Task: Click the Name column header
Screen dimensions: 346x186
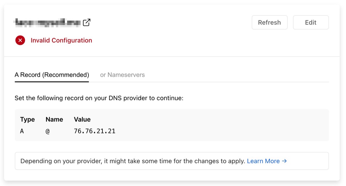Action: click(x=54, y=119)
